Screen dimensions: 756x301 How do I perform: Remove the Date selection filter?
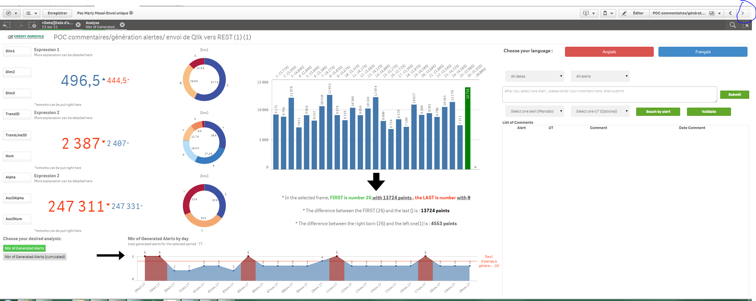(78, 25)
